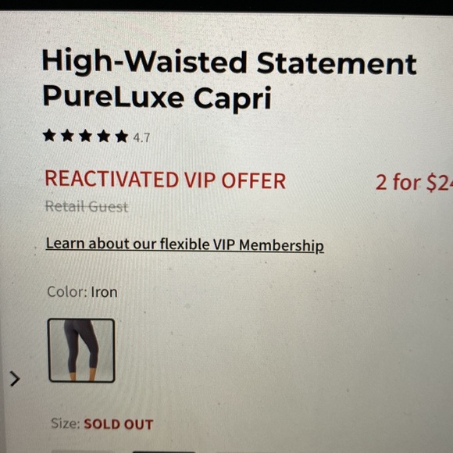Screen dimensions: 453x453
Task: Click the High-Waisted Statement PureLuxe Capri title
Action: 230,79
